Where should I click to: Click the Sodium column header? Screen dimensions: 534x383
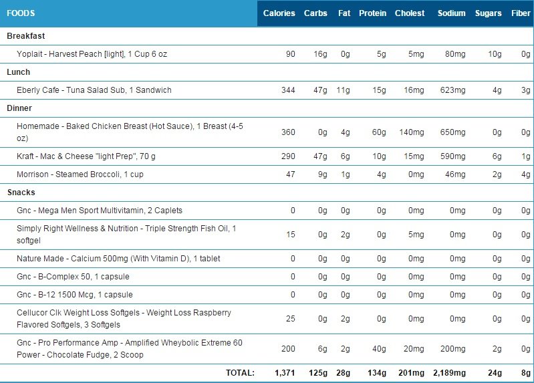click(x=451, y=13)
